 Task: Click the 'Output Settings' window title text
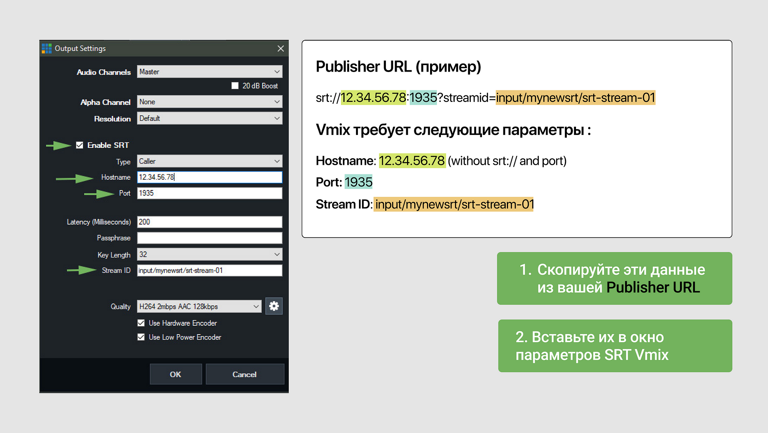point(80,49)
